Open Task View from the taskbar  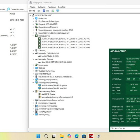(x=54, y=136)
